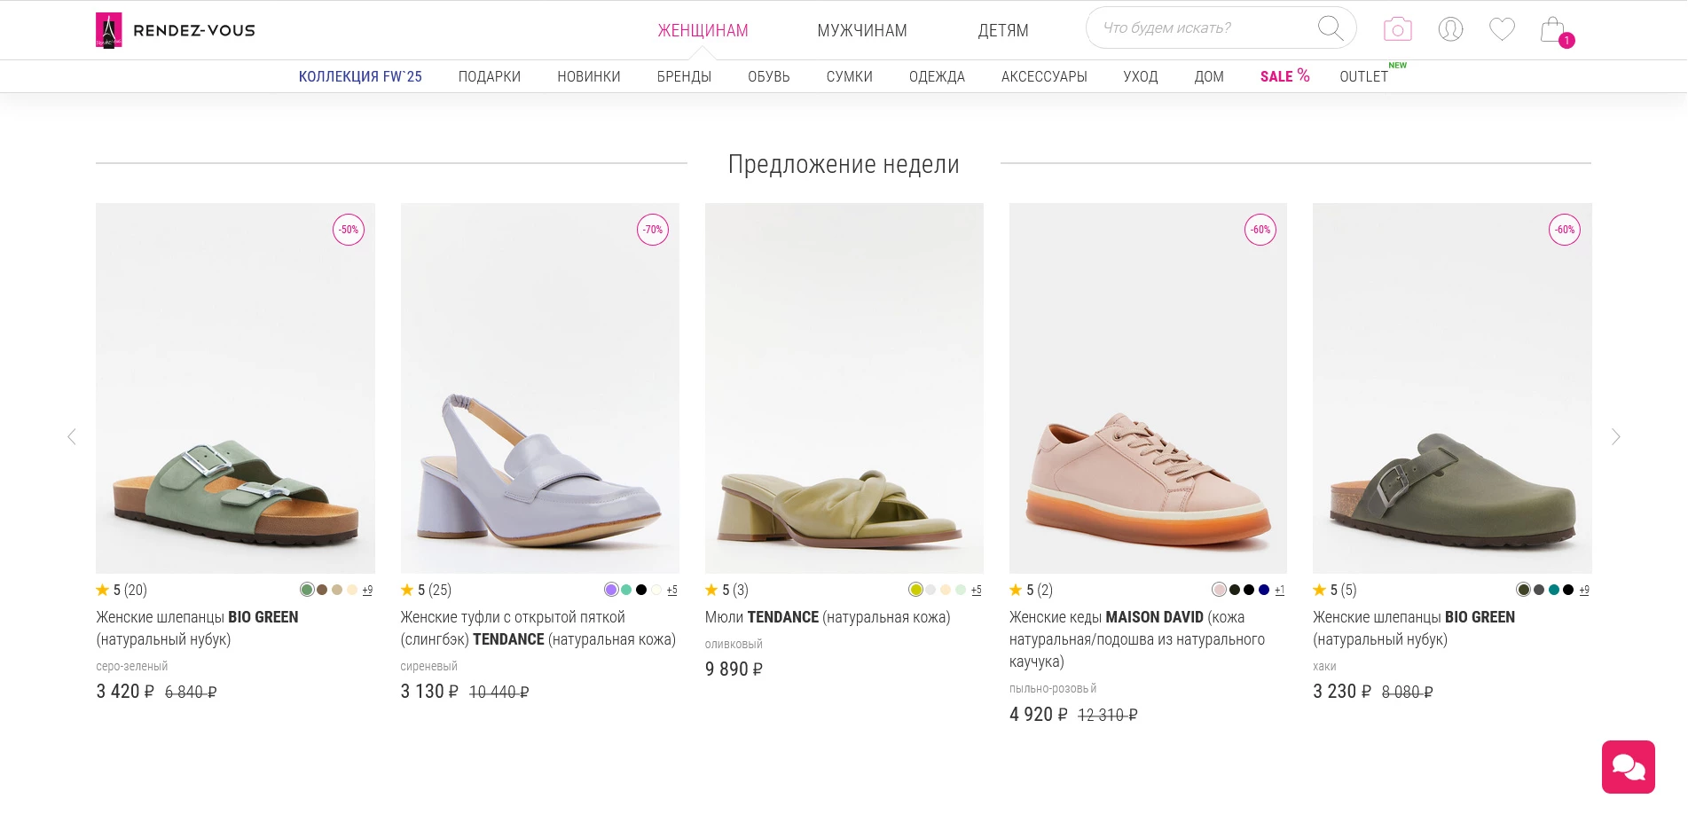Select the black color dot on TENDANCE shoes

pos(640,590)
